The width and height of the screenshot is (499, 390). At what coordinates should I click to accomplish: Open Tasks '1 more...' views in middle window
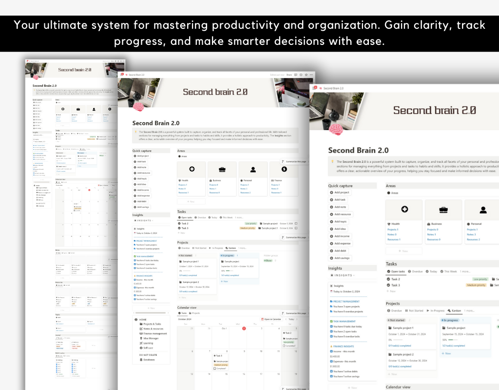(x=239, y=217)
